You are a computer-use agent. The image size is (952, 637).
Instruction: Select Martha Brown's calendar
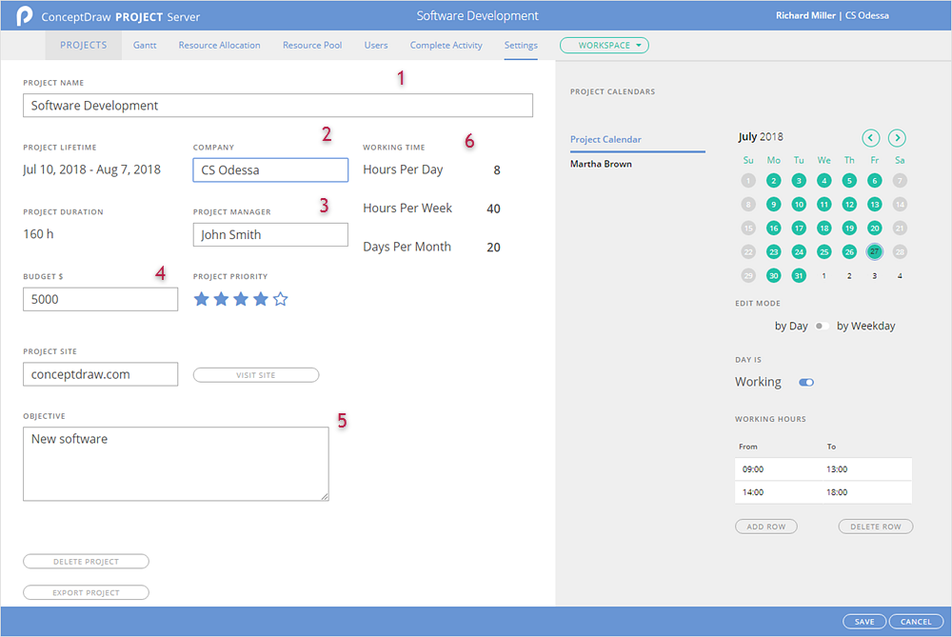601,164
